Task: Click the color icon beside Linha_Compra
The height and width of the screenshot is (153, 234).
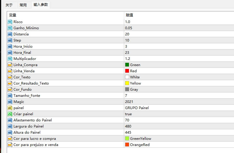Action: (10, 65)
